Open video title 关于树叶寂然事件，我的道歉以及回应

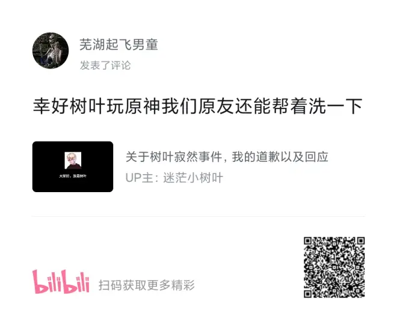[x=227, y=157]
